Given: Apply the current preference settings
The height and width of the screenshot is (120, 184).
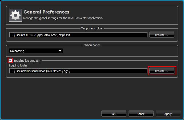Looking at the screenshot, I should point(168,114).
